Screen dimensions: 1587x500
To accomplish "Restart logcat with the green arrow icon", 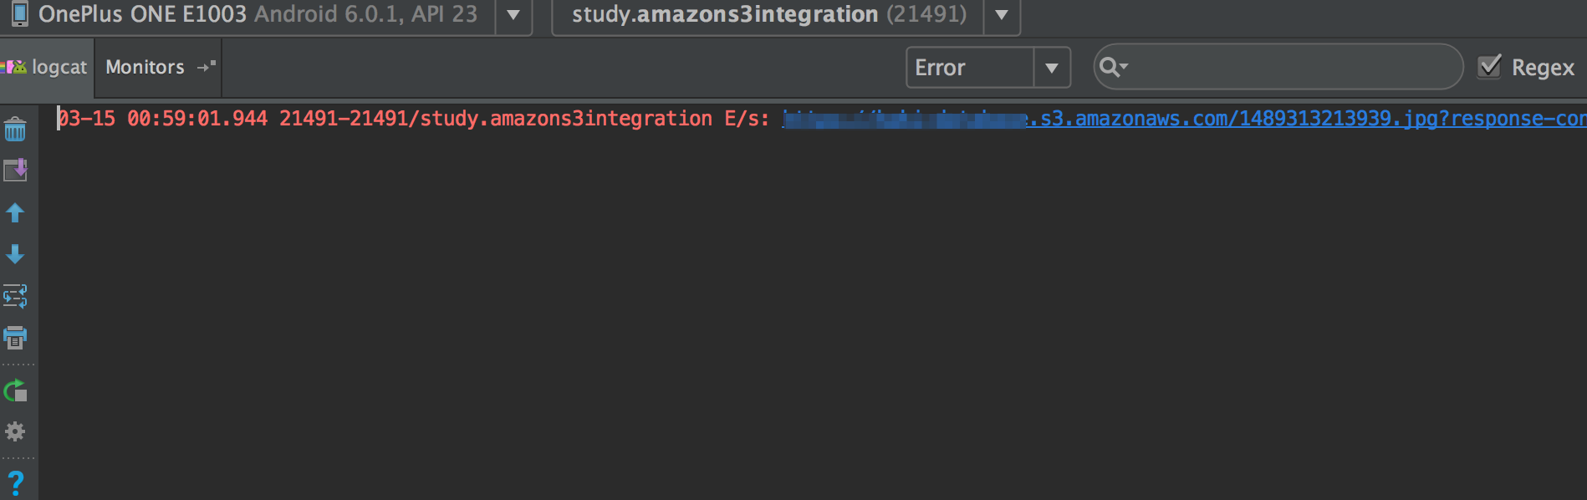I will (x=15, y=390).
